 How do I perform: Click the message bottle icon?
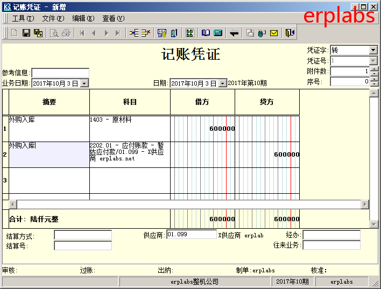pos(262,33)
